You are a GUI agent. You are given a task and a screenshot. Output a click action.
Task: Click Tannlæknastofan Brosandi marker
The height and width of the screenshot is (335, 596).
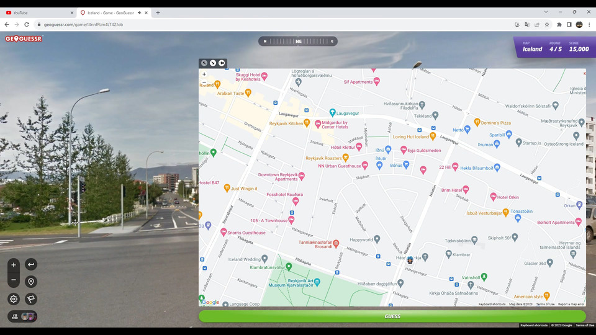click(x=336, y=243)
